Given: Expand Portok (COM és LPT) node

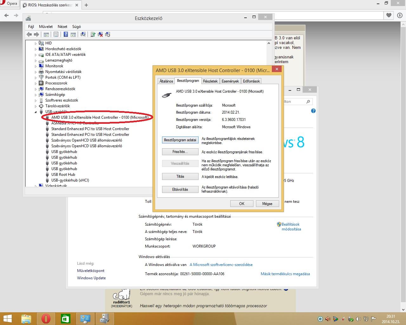Looking at the screenshot, I should pyautogui.click(x=36, y=77).
